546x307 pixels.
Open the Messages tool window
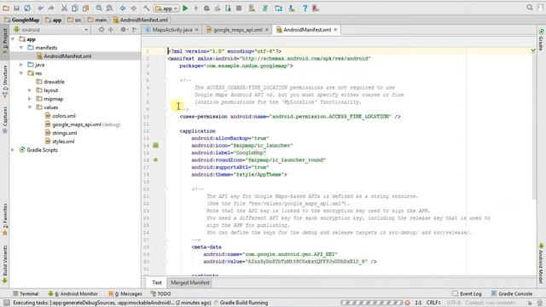[125, 293]
